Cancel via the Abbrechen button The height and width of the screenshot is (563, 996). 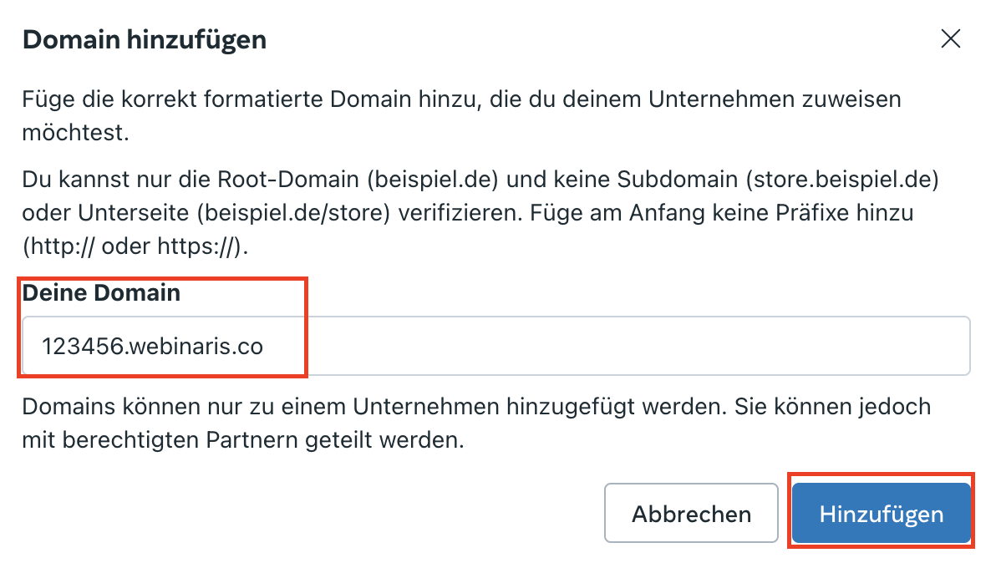[x=691, y=513]
